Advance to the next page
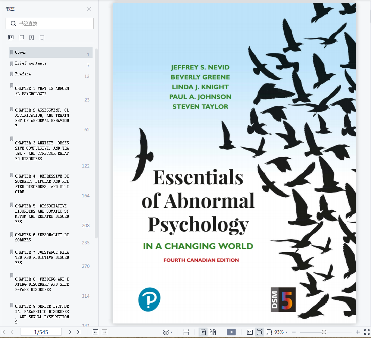Image resolution: width=371 pixels, height=338 pixels. coord(69,332)
